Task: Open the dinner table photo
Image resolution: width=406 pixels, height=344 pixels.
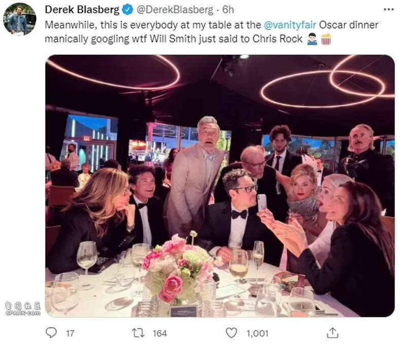Action: (x=220, y=186)
